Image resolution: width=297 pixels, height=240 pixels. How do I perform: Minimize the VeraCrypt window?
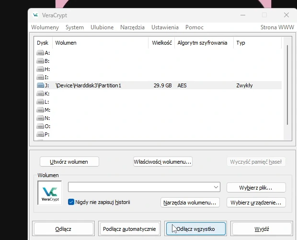[x=243, y=15]
